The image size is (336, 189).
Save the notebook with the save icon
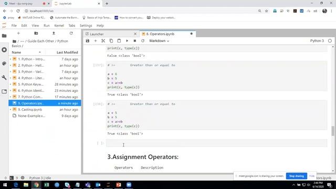(x=88, y=41)
